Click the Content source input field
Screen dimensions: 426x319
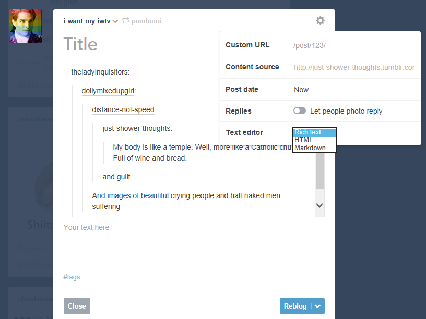point(354,67)
